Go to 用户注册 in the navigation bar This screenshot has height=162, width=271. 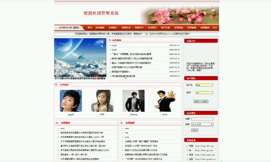[165, 28]
